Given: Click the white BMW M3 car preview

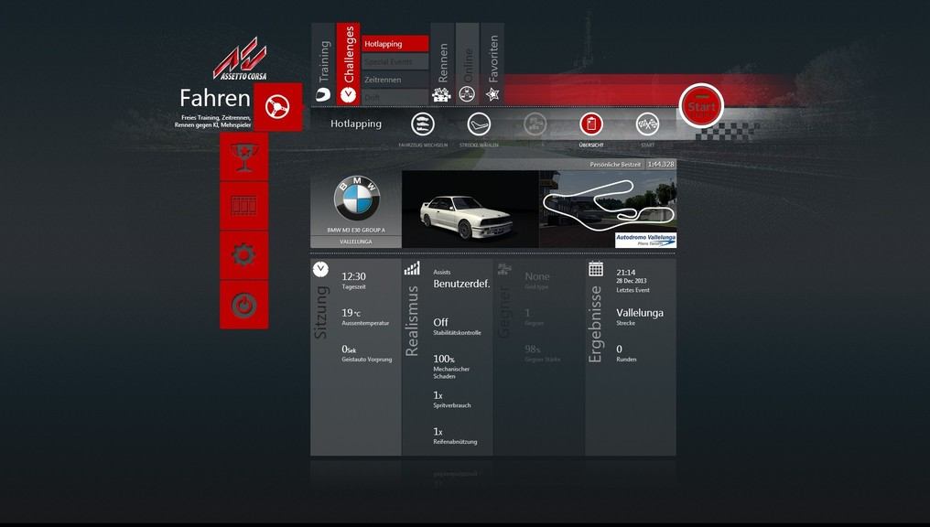Looking at the screenshot, I should click(x=470, y=210).
